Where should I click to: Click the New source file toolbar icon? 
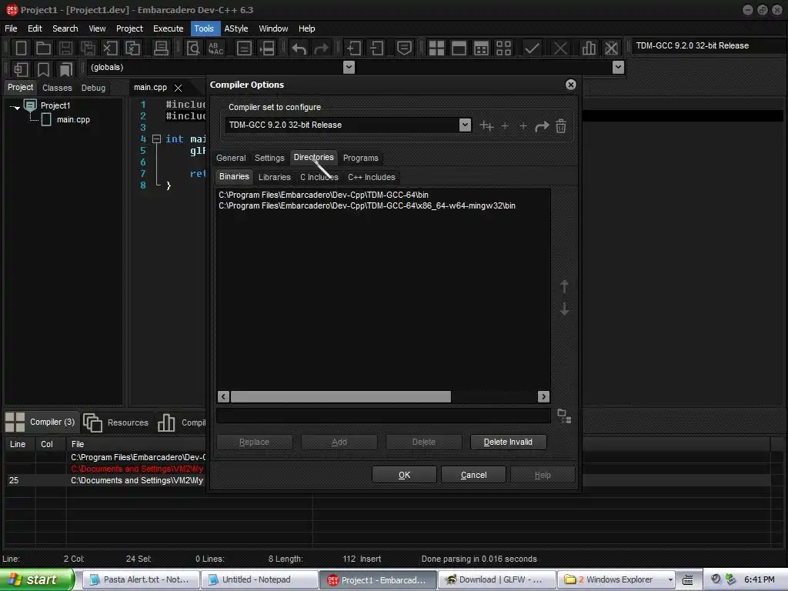21,48
